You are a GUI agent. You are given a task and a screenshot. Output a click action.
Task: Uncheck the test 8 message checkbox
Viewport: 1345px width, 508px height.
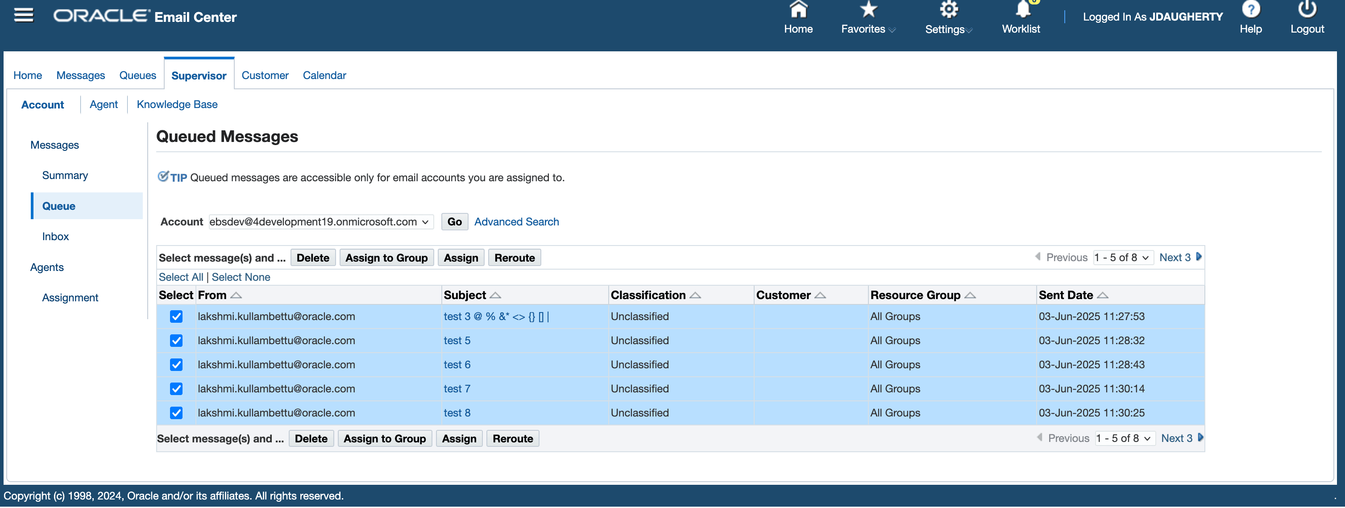(x=176, y=413)
